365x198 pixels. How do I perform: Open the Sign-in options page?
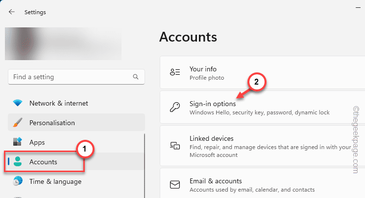[x=213, y=104]
